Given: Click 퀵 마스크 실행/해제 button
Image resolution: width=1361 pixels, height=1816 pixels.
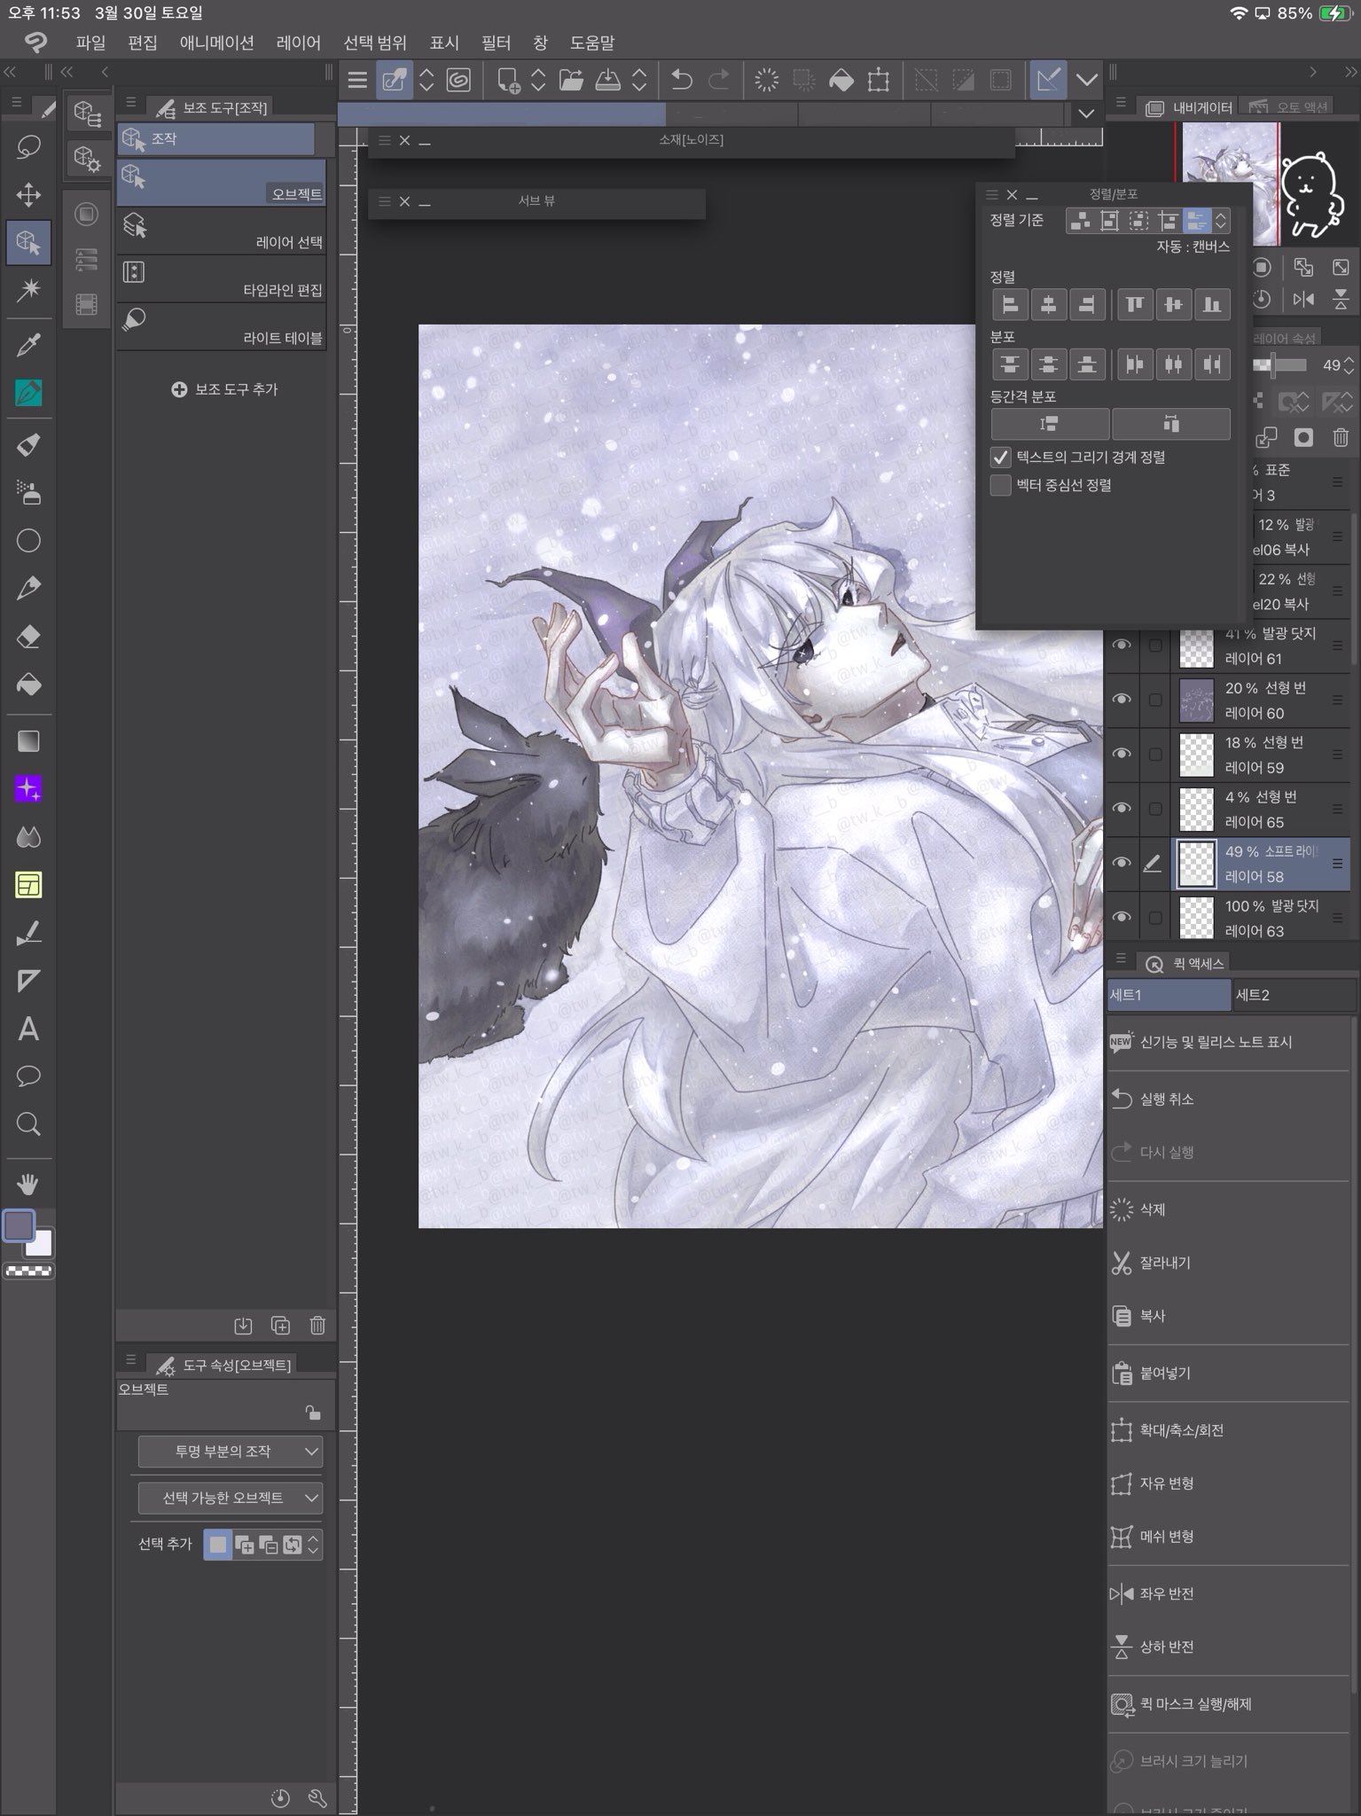Looking at the screenshot, I should point(1228,1703).
